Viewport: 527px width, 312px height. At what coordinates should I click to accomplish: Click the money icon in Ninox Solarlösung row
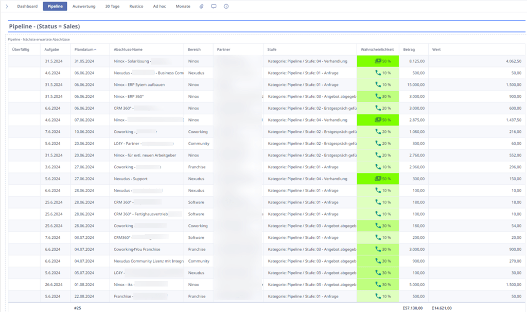coord(378,61)
